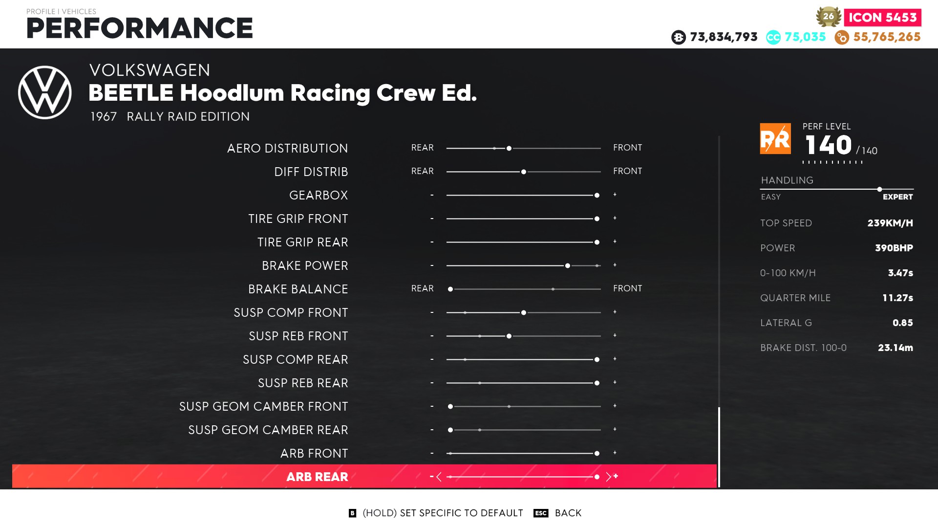
Task: Click Set Specific to Default prompt
Action: coord(443,513)
